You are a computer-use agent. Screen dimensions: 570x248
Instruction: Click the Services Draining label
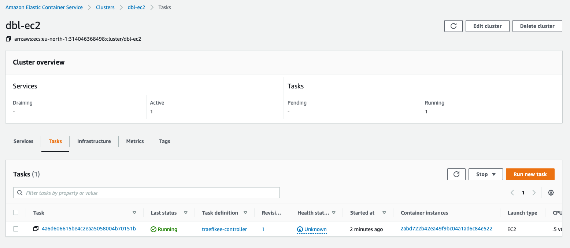(23, 103)
